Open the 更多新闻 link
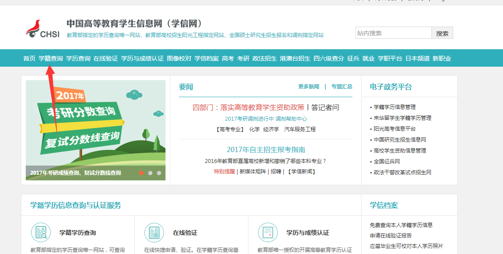The height and width of the screenshot is (254, 503). click(309, 86)
